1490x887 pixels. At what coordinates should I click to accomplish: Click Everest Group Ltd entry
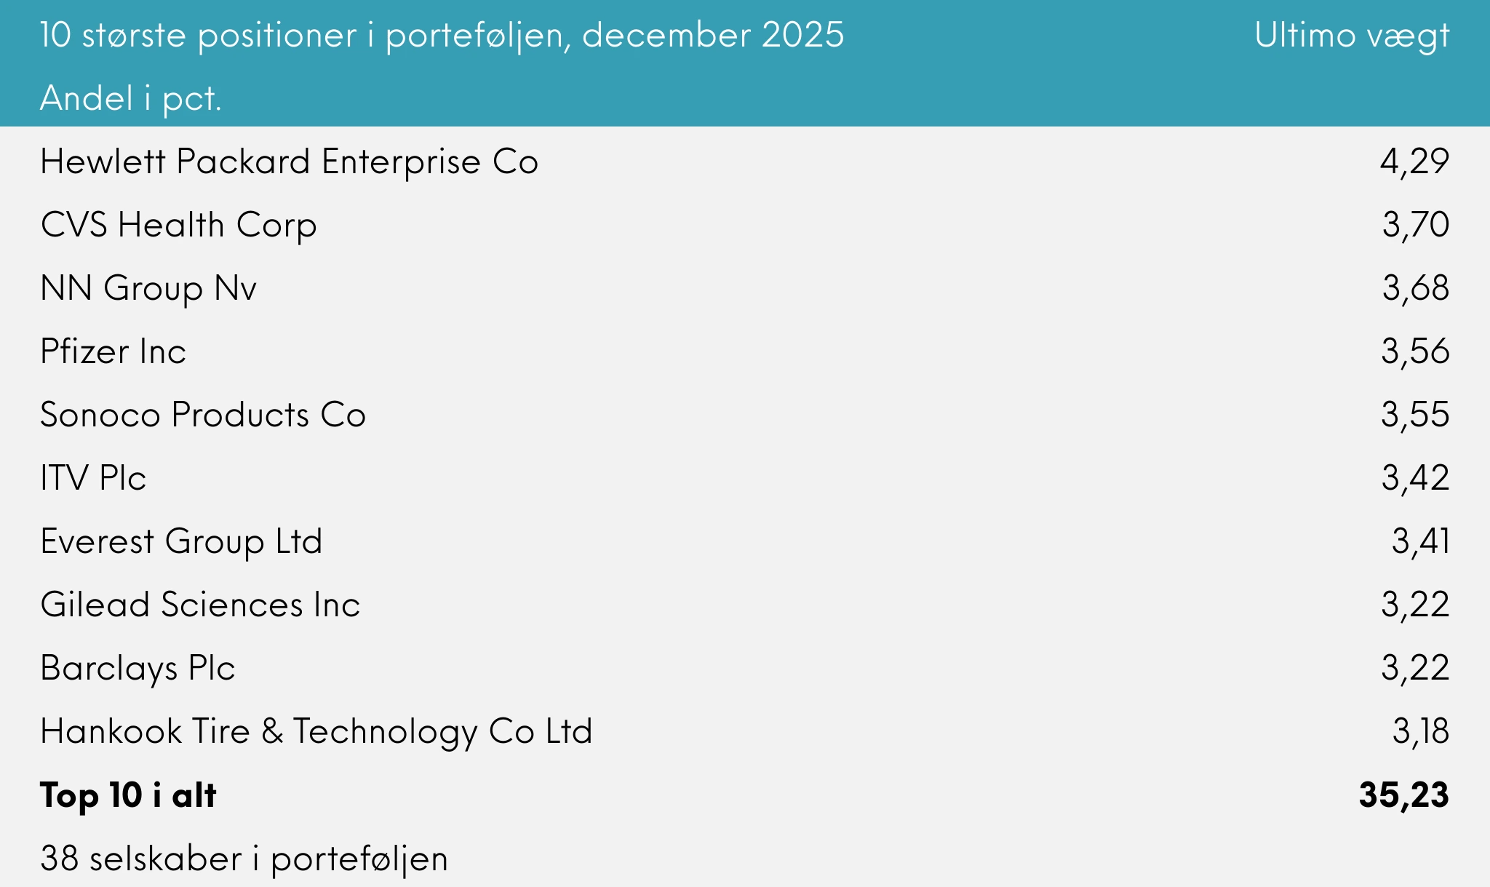(x=181, y=541)
